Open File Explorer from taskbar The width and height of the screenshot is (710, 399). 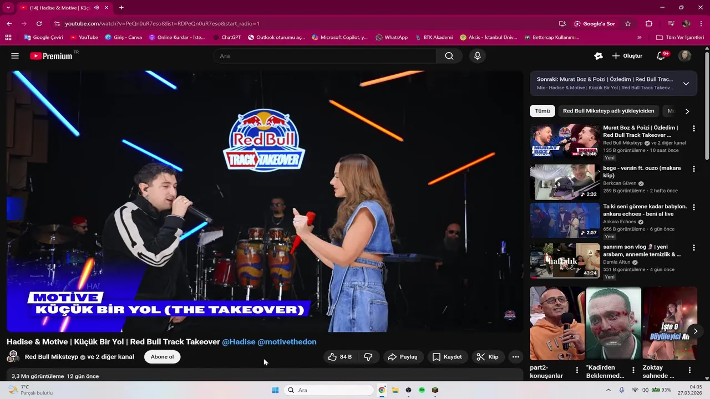pyautogui.click(x=395, y=390)
